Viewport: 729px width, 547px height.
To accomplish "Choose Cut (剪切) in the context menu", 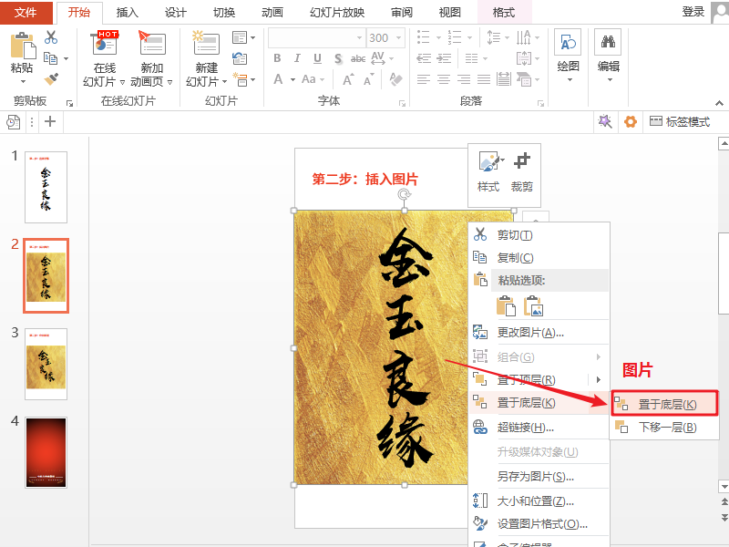I will coord(539,235).
